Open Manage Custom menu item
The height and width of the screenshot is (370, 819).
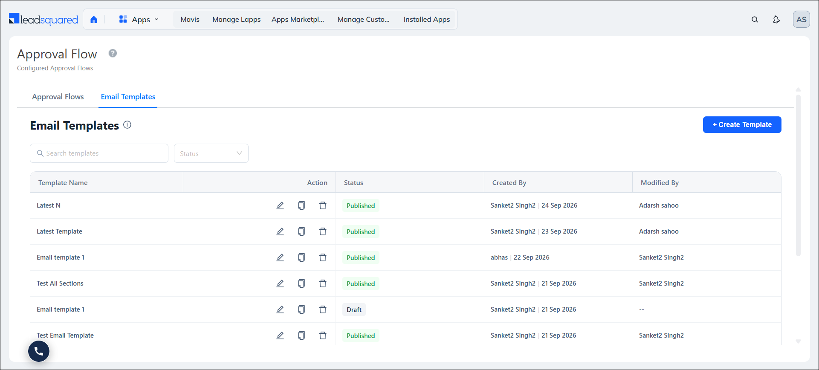364,19
